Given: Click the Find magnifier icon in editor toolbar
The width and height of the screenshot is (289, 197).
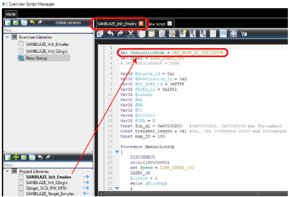Looking at the screenshot, I should (162, 34).
